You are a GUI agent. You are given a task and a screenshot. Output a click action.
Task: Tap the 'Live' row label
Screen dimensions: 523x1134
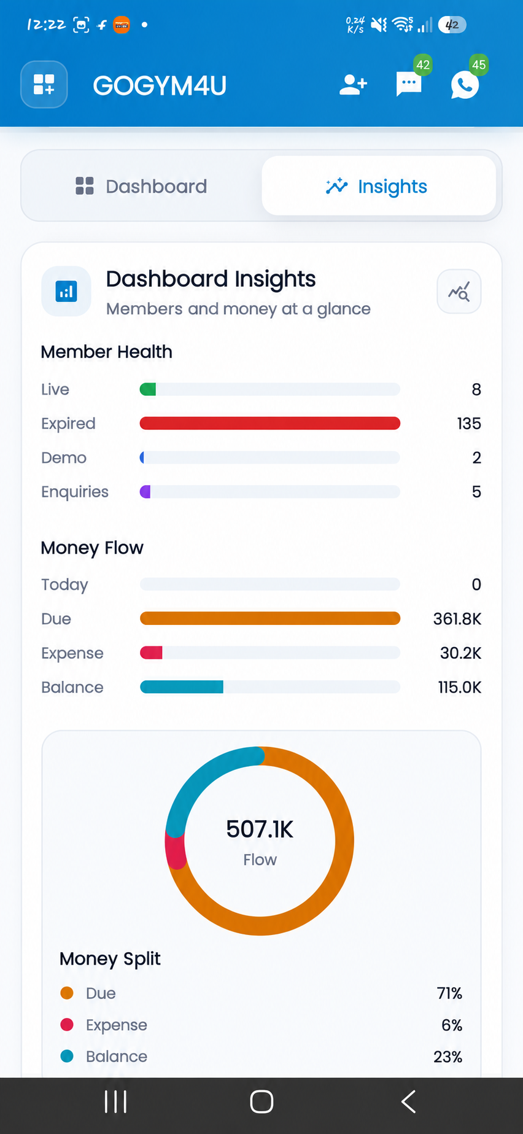click(55, 389)
